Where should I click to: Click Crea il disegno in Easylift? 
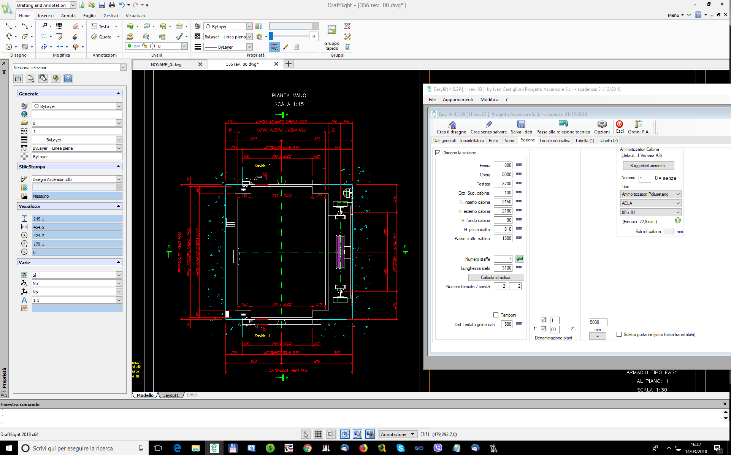coord(452,127)
